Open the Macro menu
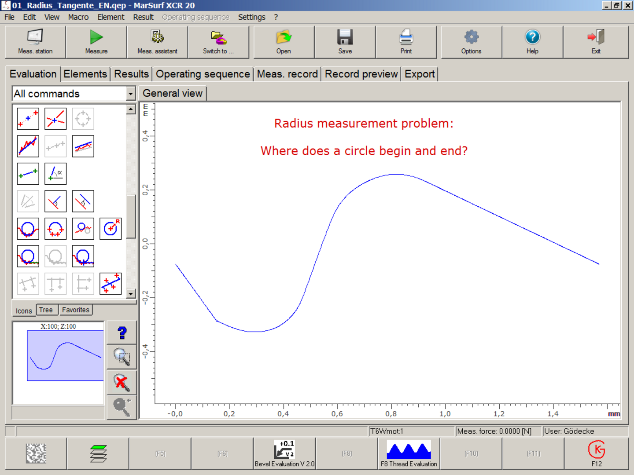This screenshot has width=634, height=475. [x=78, y=17]
